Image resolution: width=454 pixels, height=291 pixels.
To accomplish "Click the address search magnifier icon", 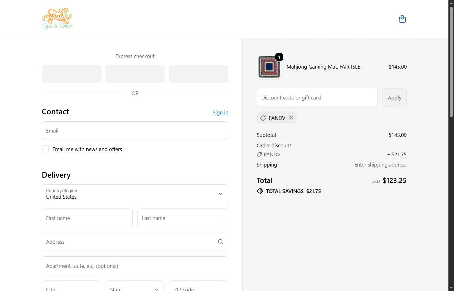I will click(220, 242).
